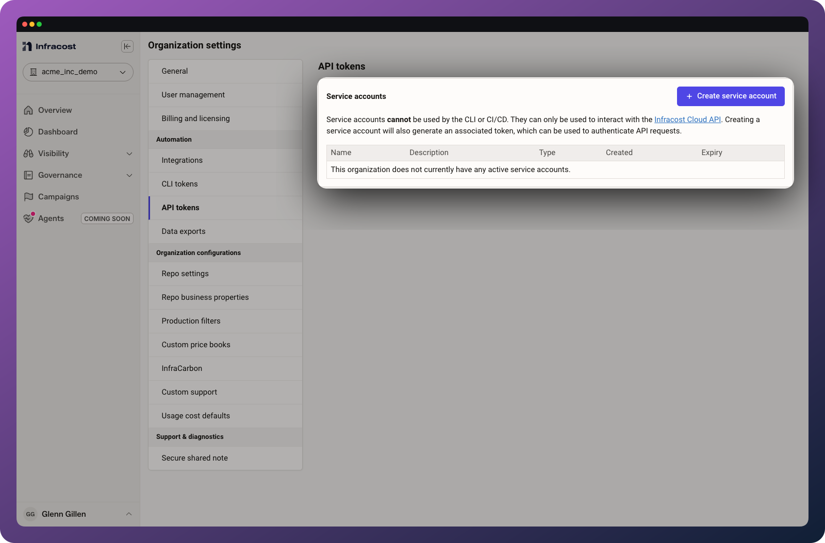The image size is (825, 543).
Task: Follow the Infracost Cloud API link
Action: pyautogui.click(x=687, y=120)
